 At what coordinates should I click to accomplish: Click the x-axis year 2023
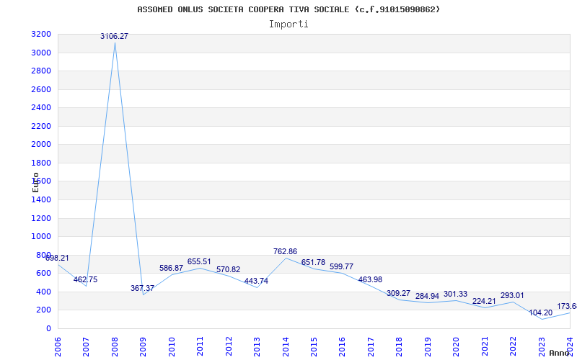[542, 347]
